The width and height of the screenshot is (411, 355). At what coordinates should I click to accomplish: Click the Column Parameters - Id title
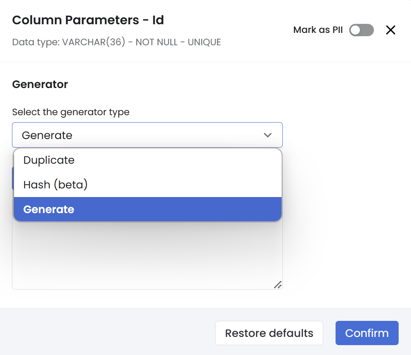(88, 20)
